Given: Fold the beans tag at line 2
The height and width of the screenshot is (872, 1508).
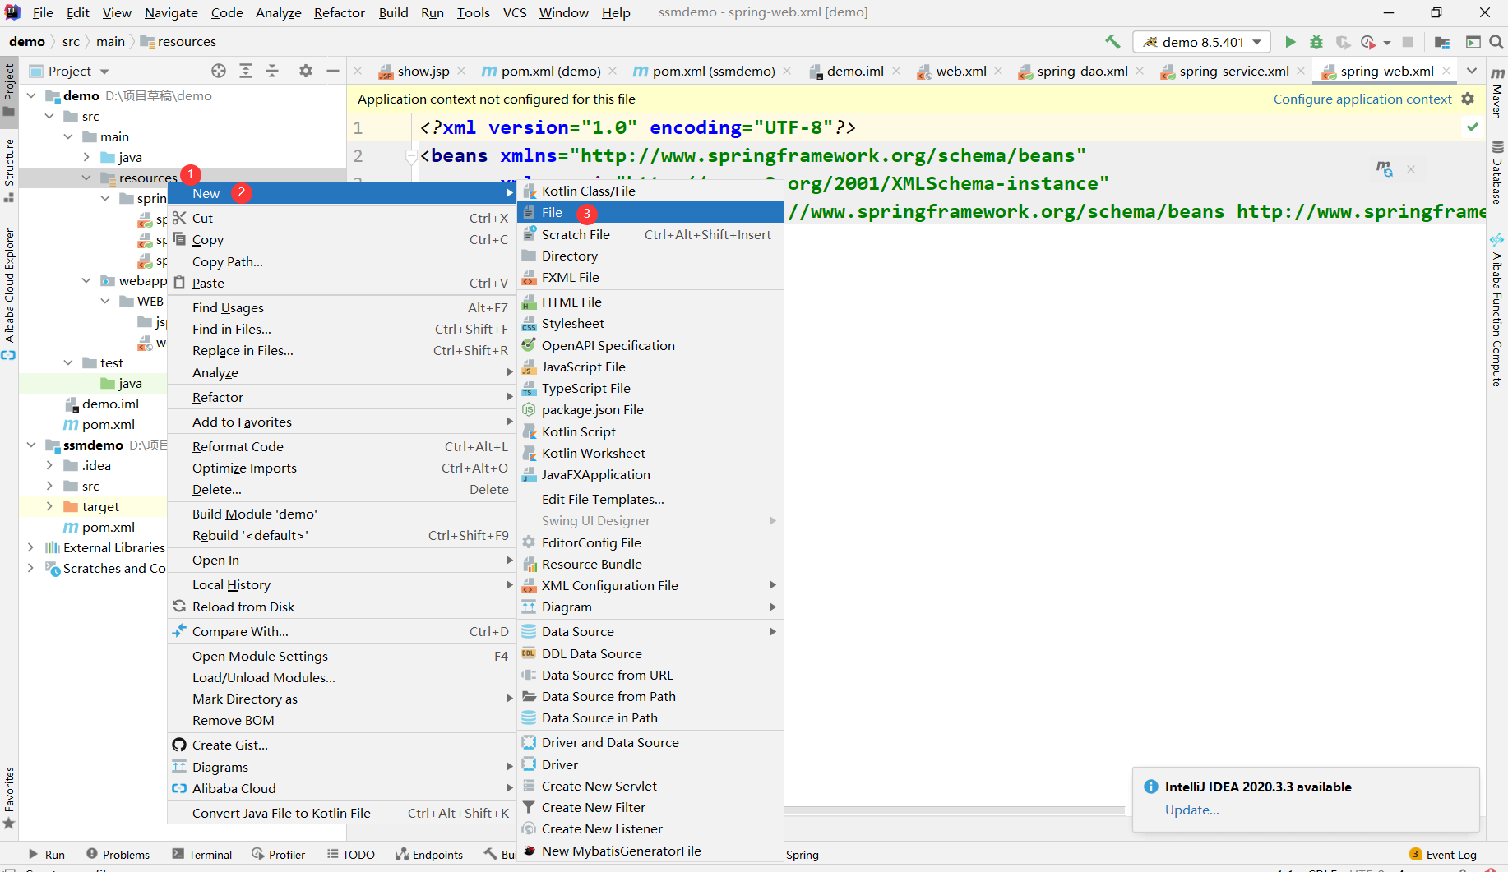Looking at the screenshot, I should click(411, 155).
